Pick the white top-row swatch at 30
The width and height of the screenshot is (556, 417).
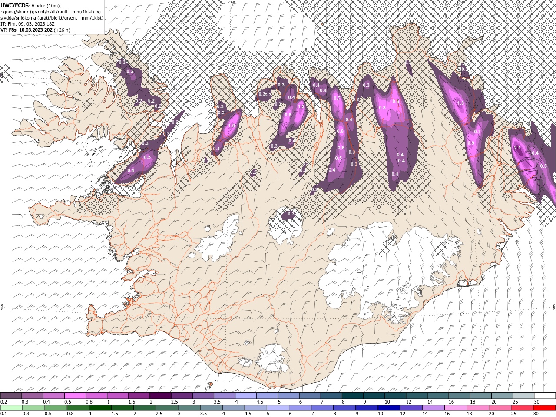545,396
